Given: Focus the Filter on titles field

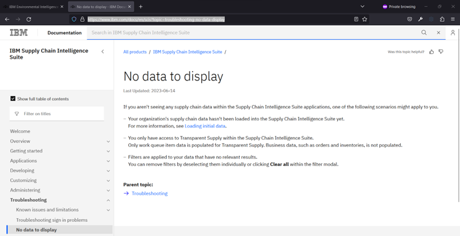Looking at the screenshot, I should click(x=62, y=114).
